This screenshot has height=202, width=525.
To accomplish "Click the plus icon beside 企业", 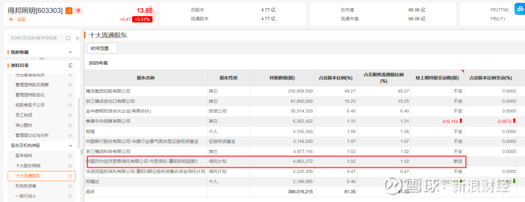I will point(11,19).
